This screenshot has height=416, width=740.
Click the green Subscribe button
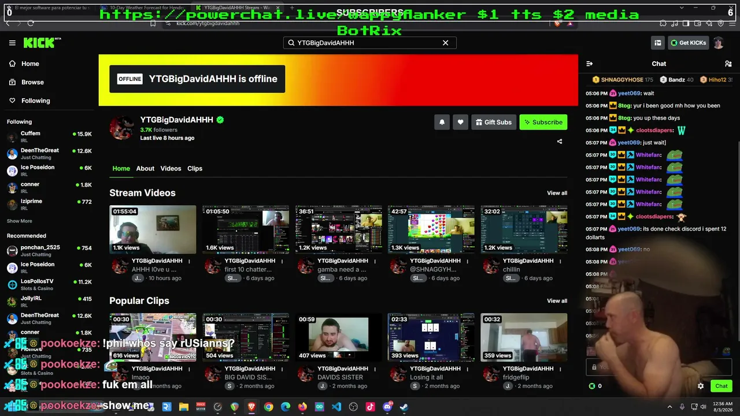[543, 122]
